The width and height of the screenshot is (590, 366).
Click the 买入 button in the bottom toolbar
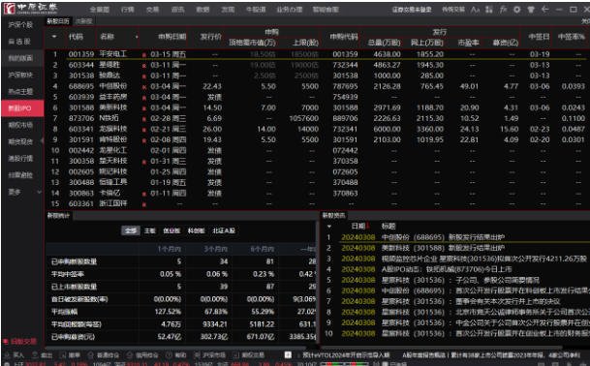point(16,355)
